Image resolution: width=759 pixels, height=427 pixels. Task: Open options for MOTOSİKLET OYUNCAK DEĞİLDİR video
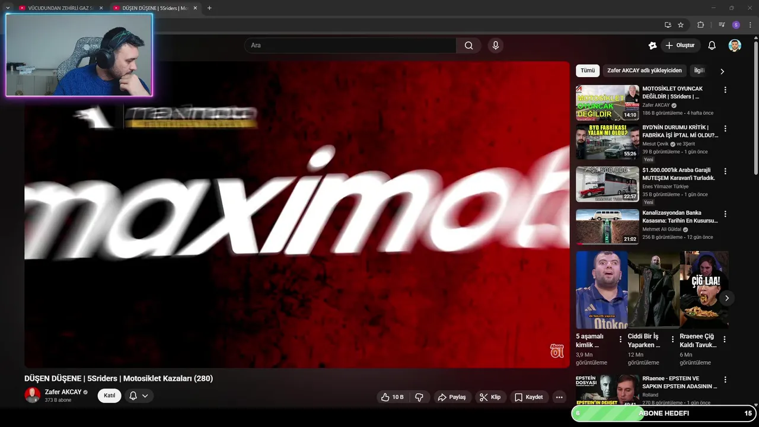pyautogui.click(x=725, y=90)
